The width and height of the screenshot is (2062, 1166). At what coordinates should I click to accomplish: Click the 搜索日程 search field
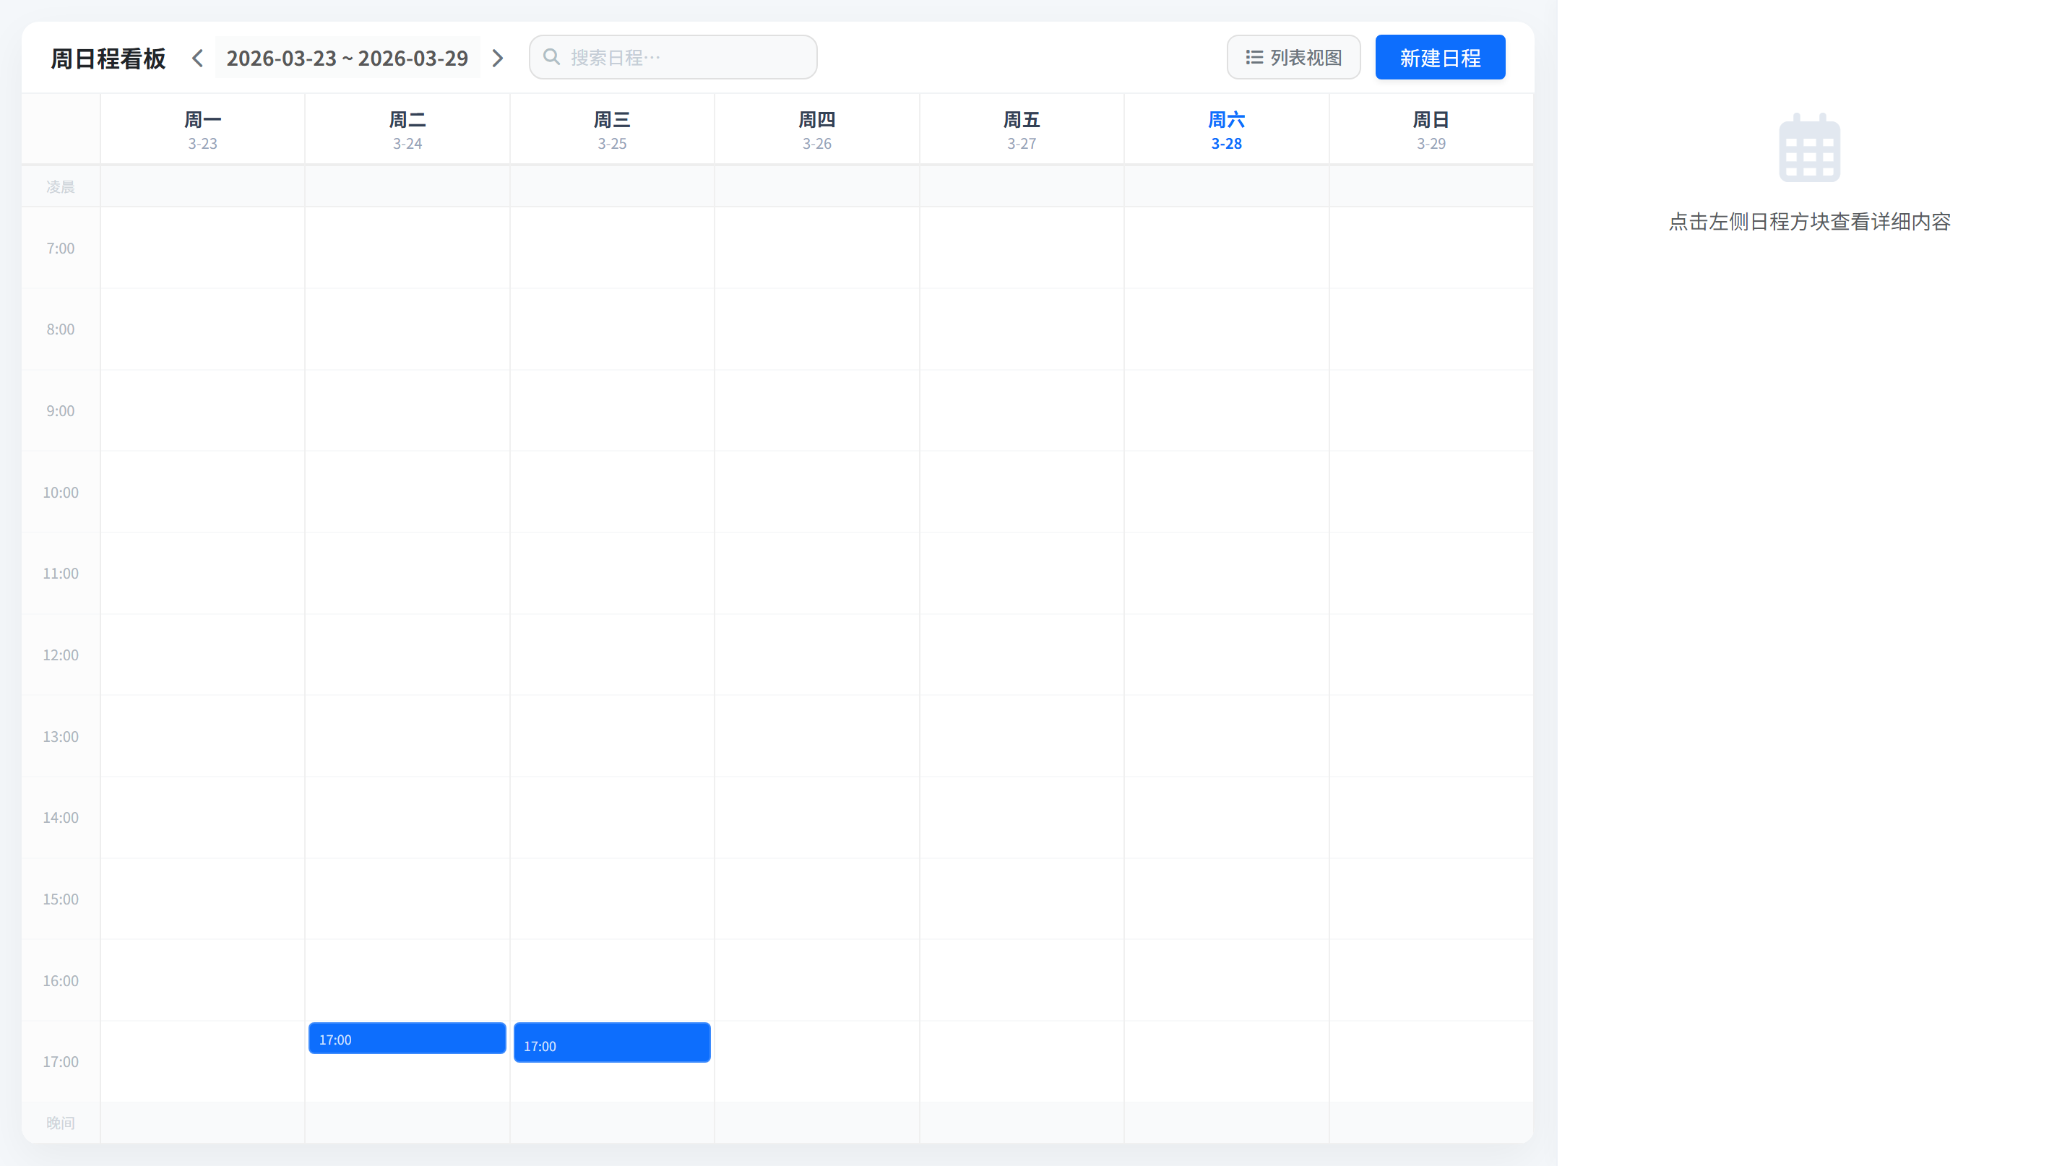pyautogui.click(x=689, y=58)
